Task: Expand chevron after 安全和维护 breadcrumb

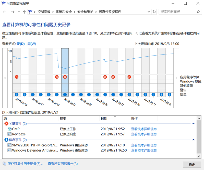Action: click(96, 12)
